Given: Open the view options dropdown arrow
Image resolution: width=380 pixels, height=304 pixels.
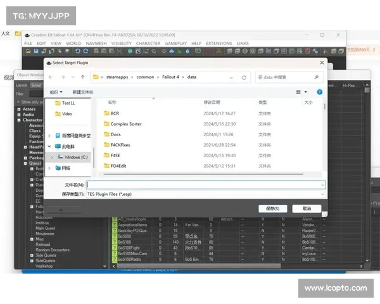Looking at the screenshot, I should (x=306, y=92).
